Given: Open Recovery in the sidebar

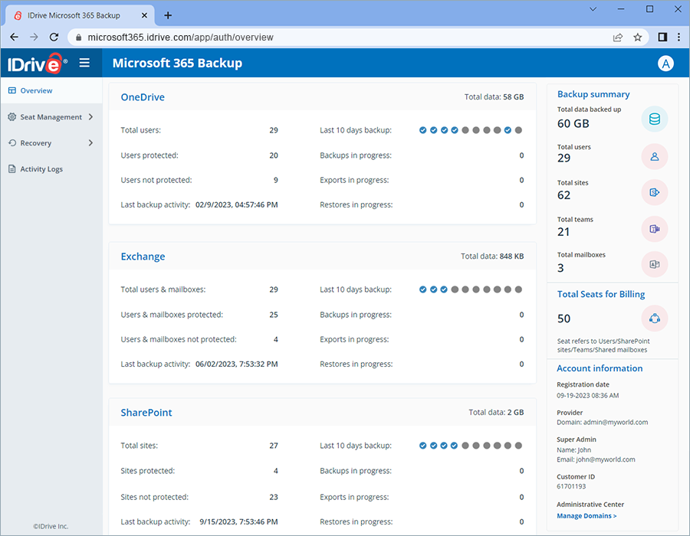Looking at the screenshot, I should pyautogui.click(x=51, y=142).
